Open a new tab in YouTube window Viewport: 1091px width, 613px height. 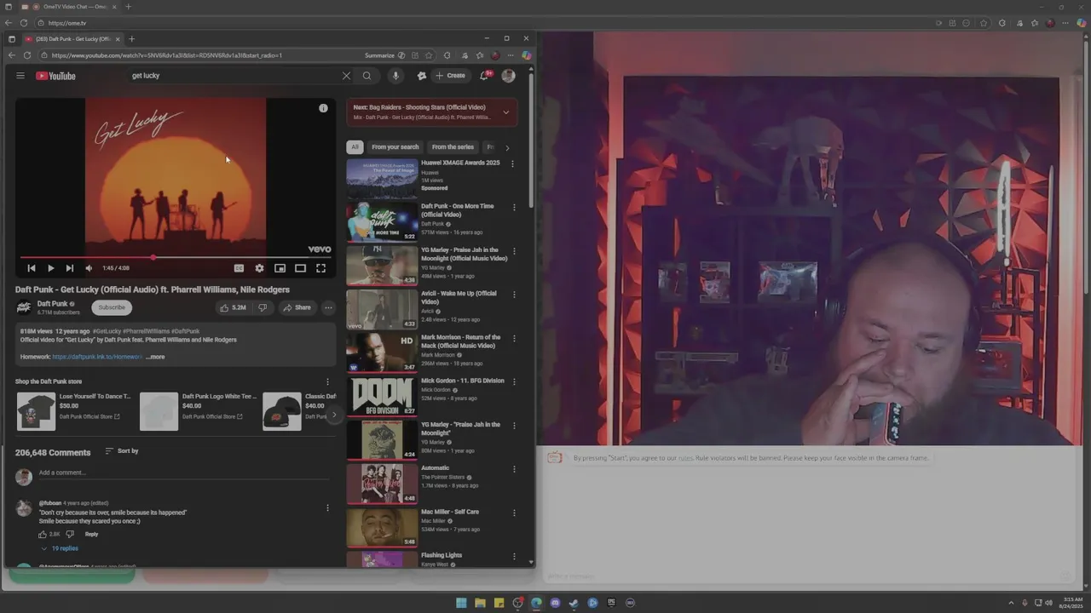(x=131, y=39)
